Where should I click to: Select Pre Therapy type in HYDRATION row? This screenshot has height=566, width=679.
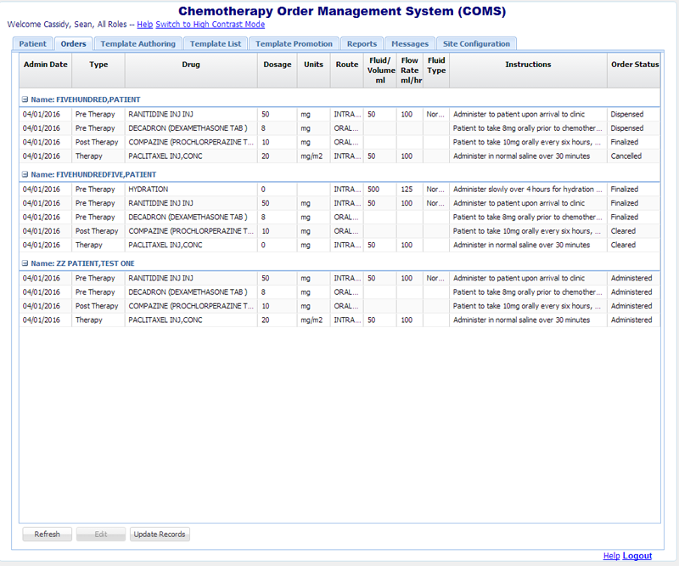coord(98,190)
